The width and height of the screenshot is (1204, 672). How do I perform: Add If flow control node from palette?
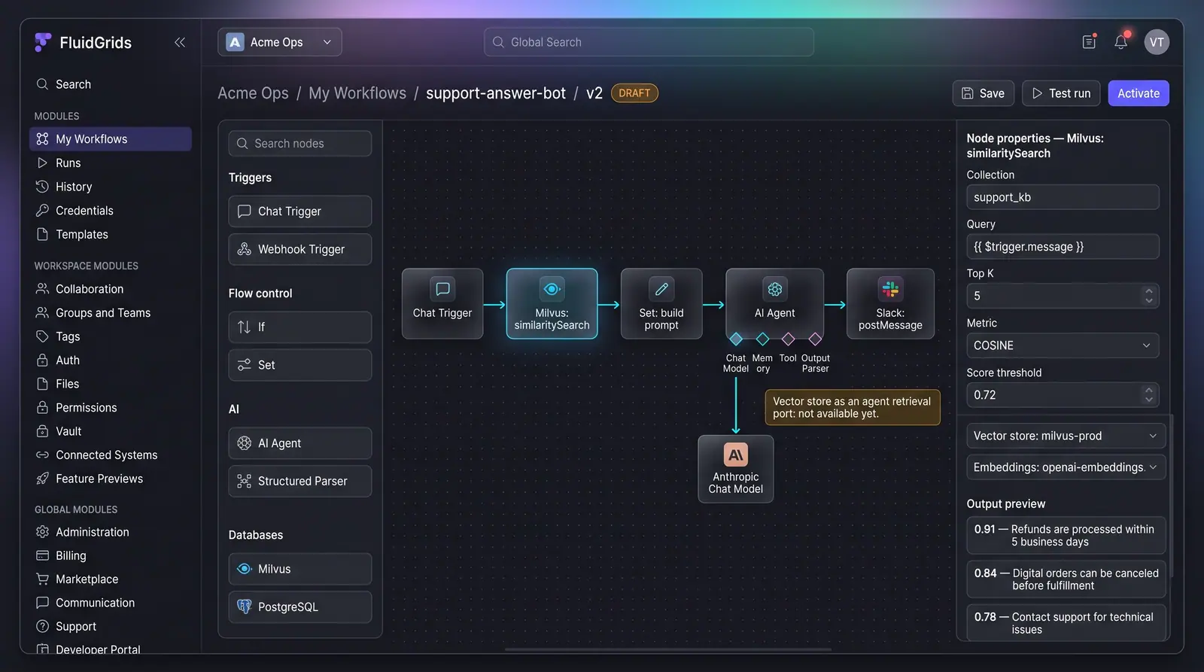(300, 327)
